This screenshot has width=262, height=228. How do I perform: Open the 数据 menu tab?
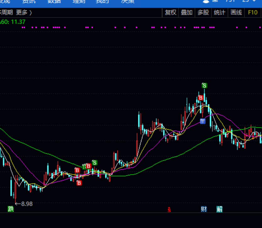tap(54, 2)
